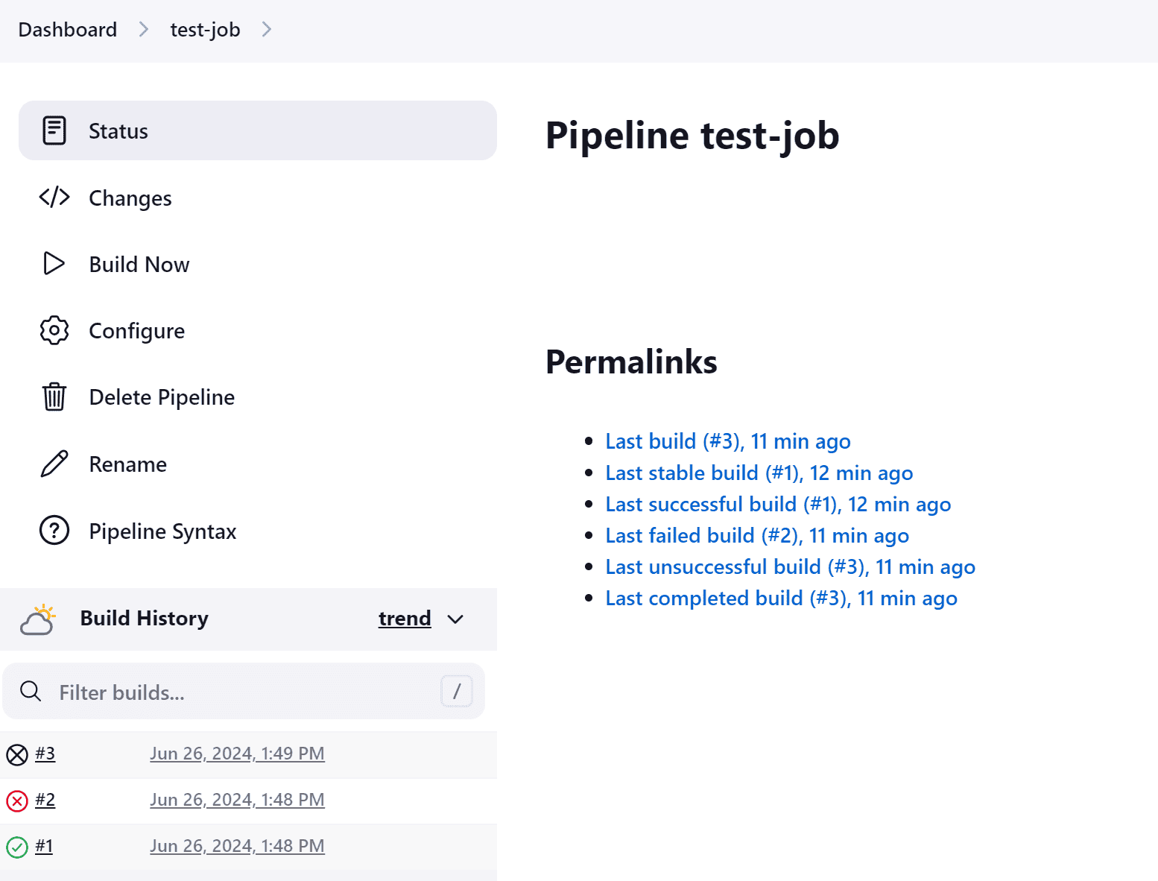Image resolution: width=1158 pixels, height=881 pixels.
Task: Expand the chevron after test-job breadcrumb
Action: [x=267, y=29]
